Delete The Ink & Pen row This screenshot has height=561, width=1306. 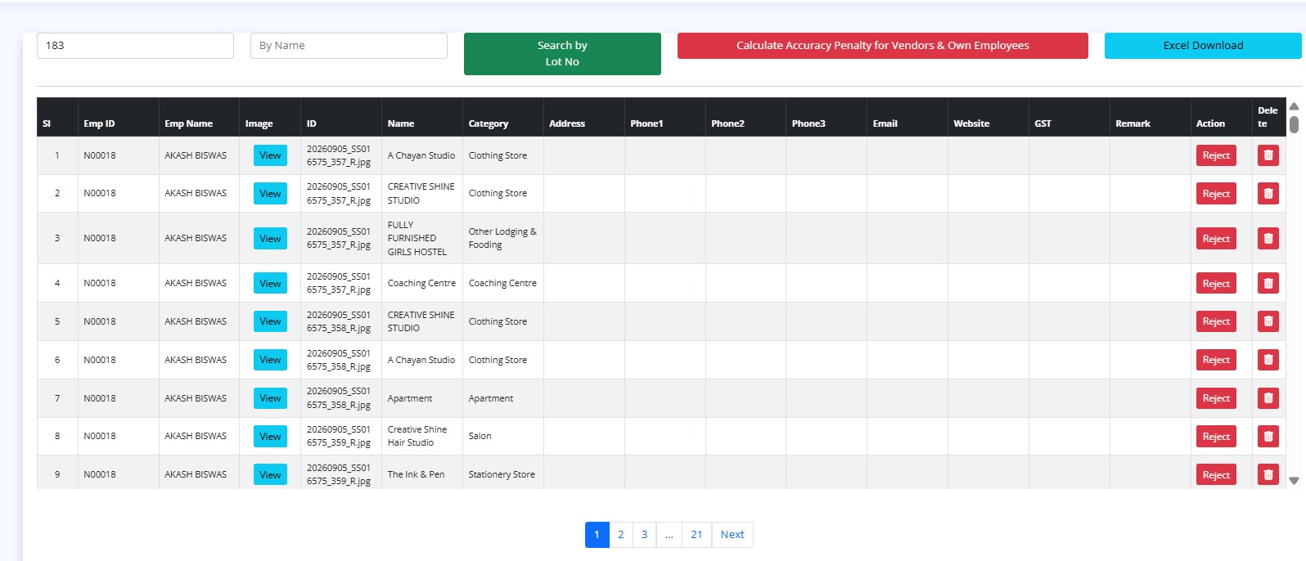pyautogui.click(x=1268, y=474)
